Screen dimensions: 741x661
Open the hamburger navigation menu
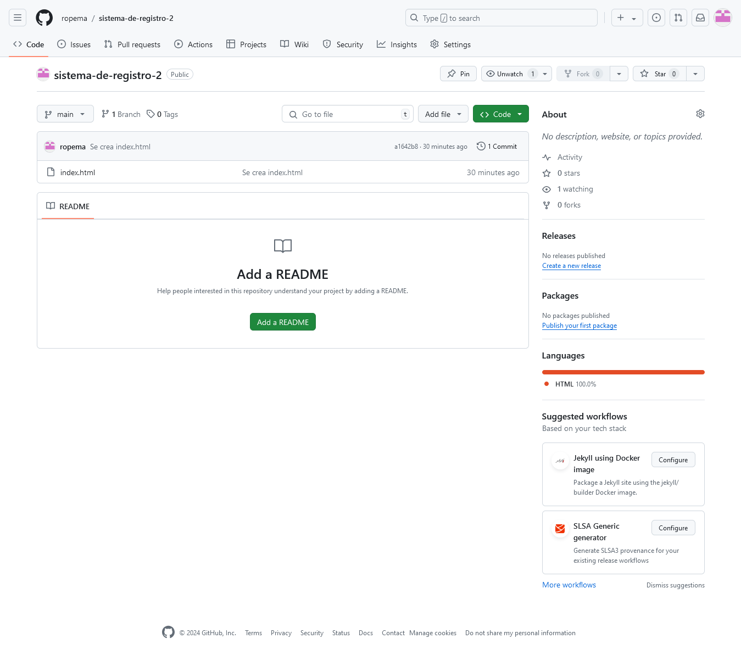coord(18,18)
